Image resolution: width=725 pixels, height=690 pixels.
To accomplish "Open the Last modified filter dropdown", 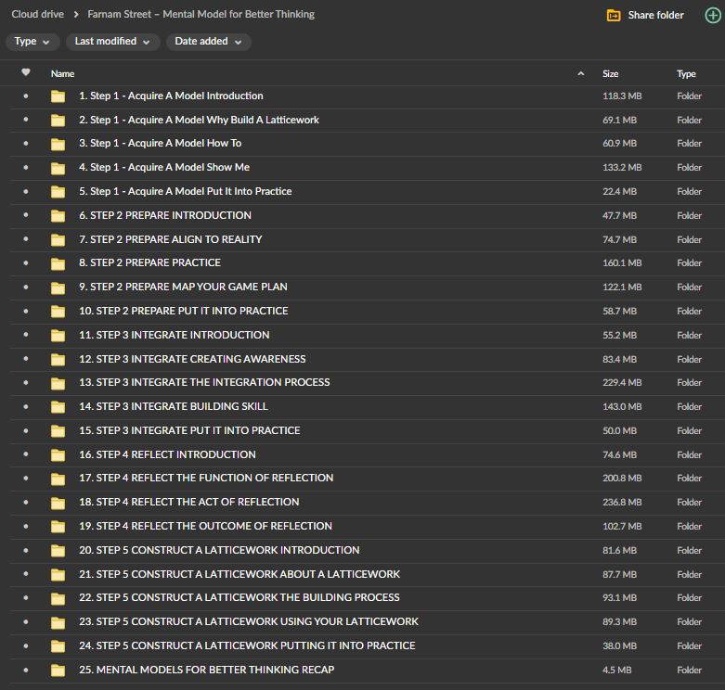I will pos(111,42).
